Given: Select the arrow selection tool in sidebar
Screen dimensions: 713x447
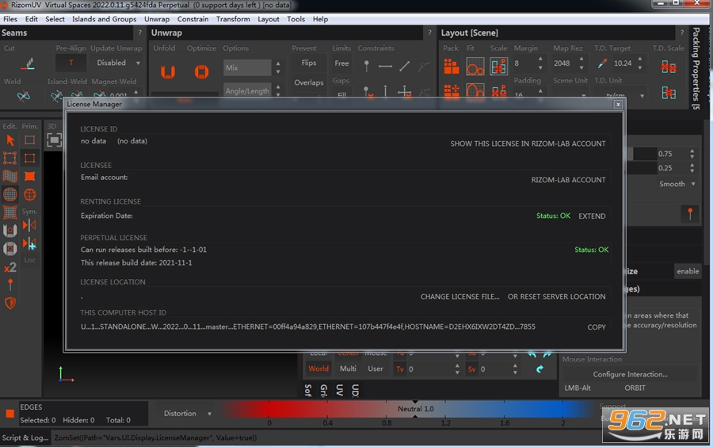Looking at the screenshot, I should 10,140.
